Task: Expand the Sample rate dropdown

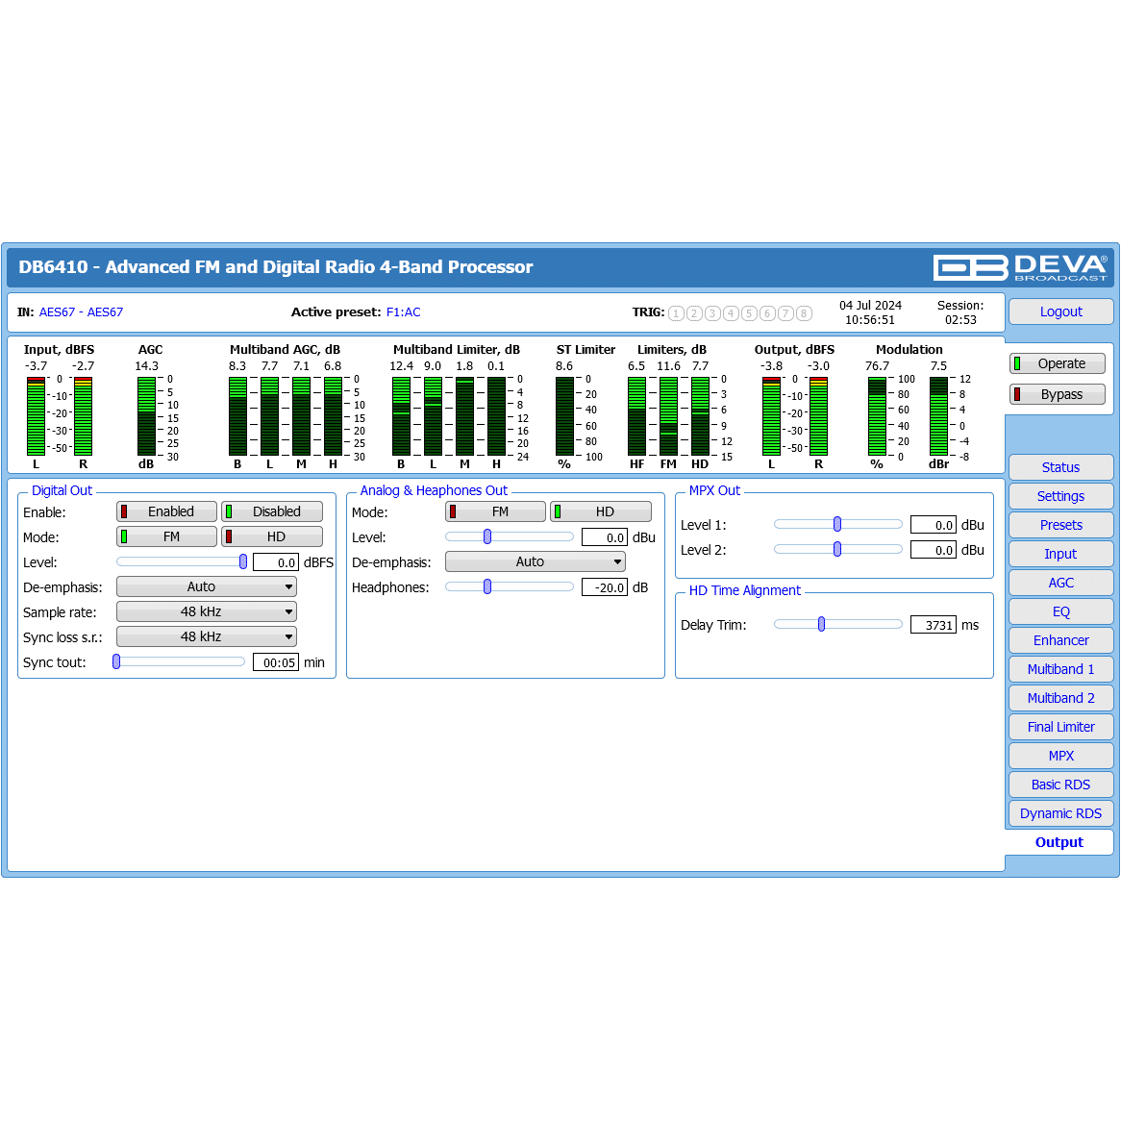Action: coord(207,611)
